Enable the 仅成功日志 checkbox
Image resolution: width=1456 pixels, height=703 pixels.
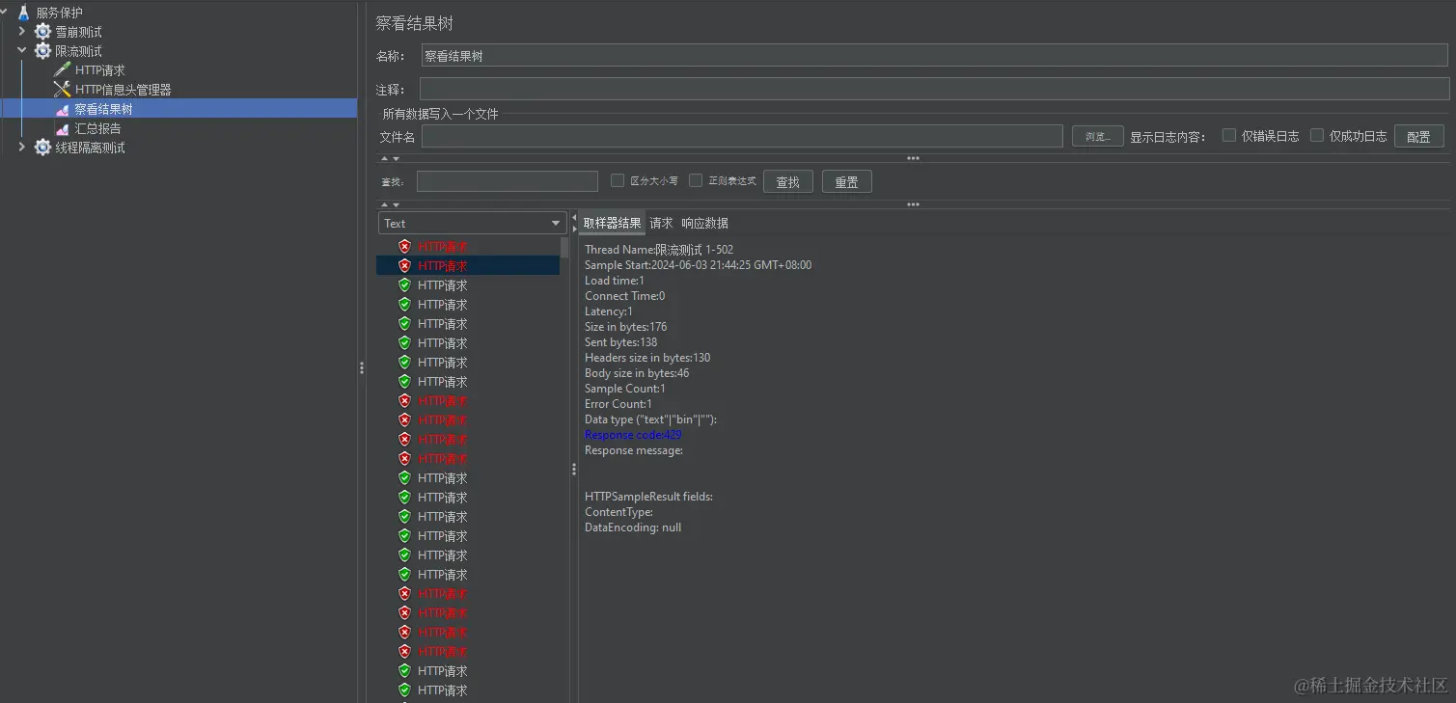tap(1317, 136)
